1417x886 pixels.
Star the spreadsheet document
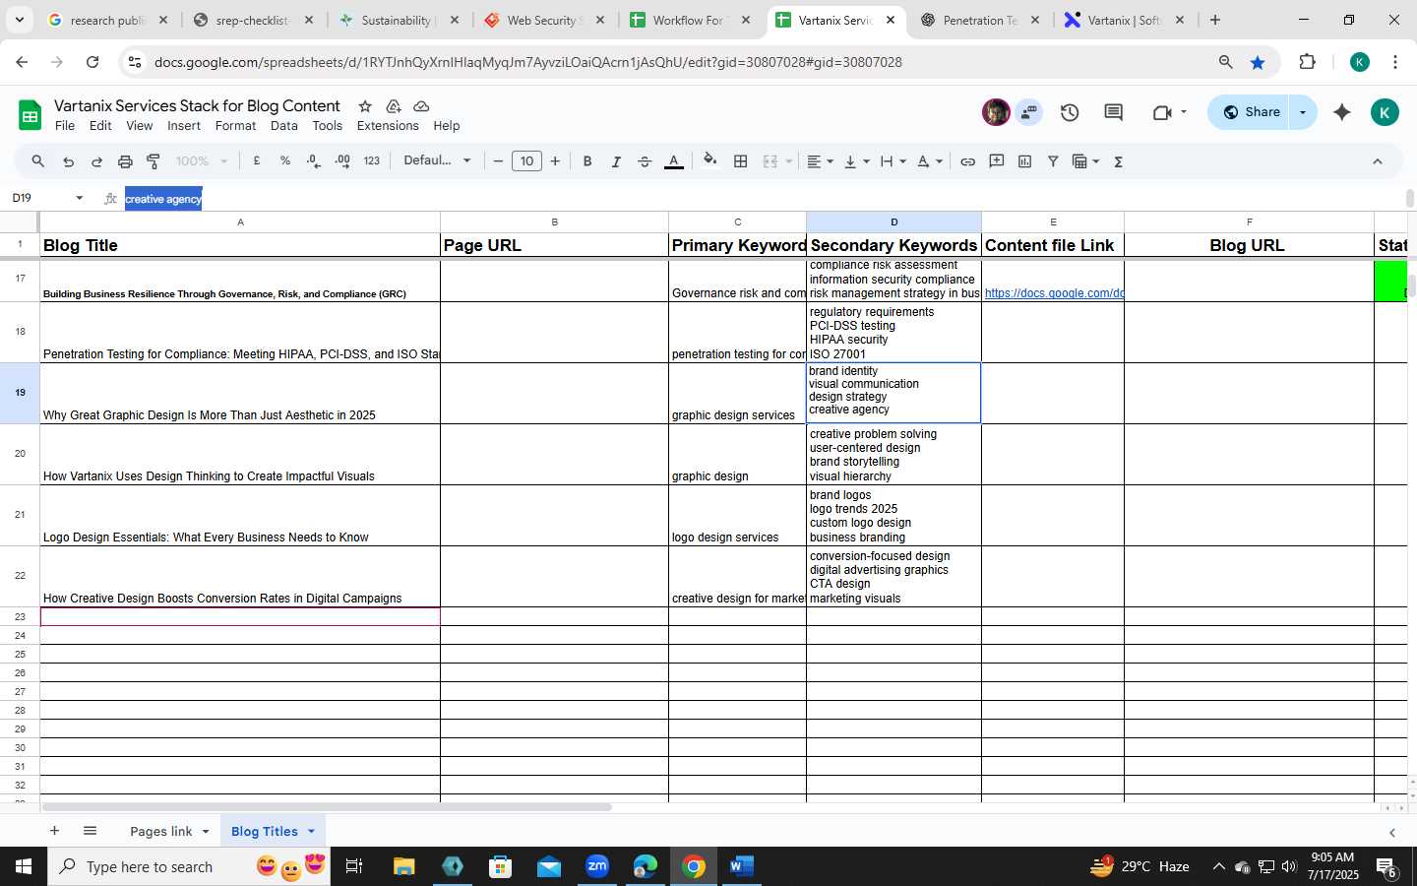click(365, 106)
